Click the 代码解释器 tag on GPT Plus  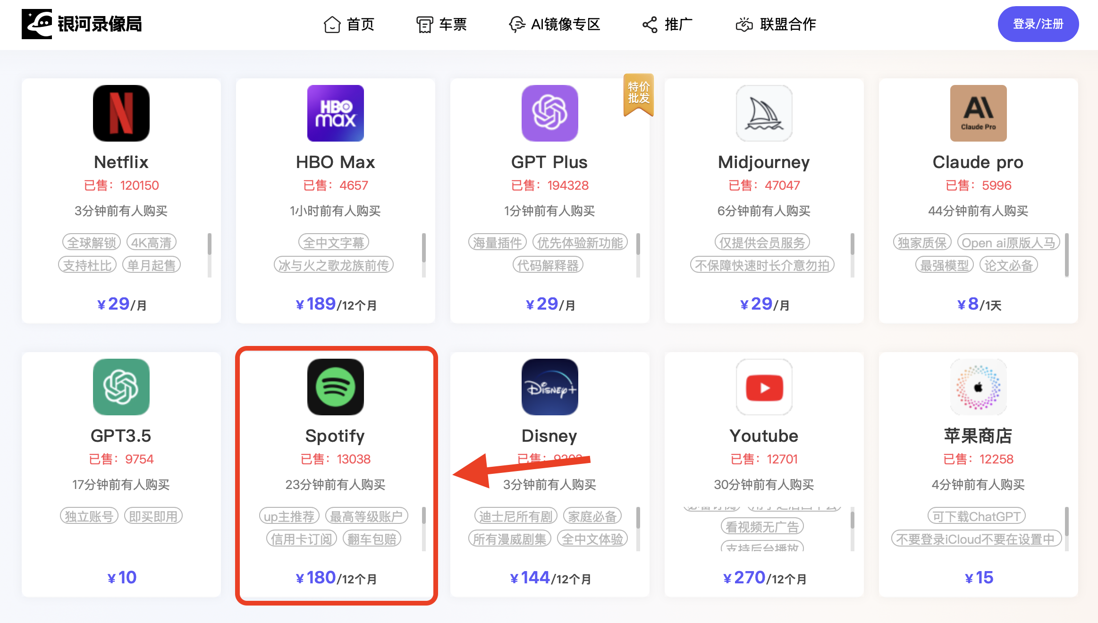tap(548, 265)
